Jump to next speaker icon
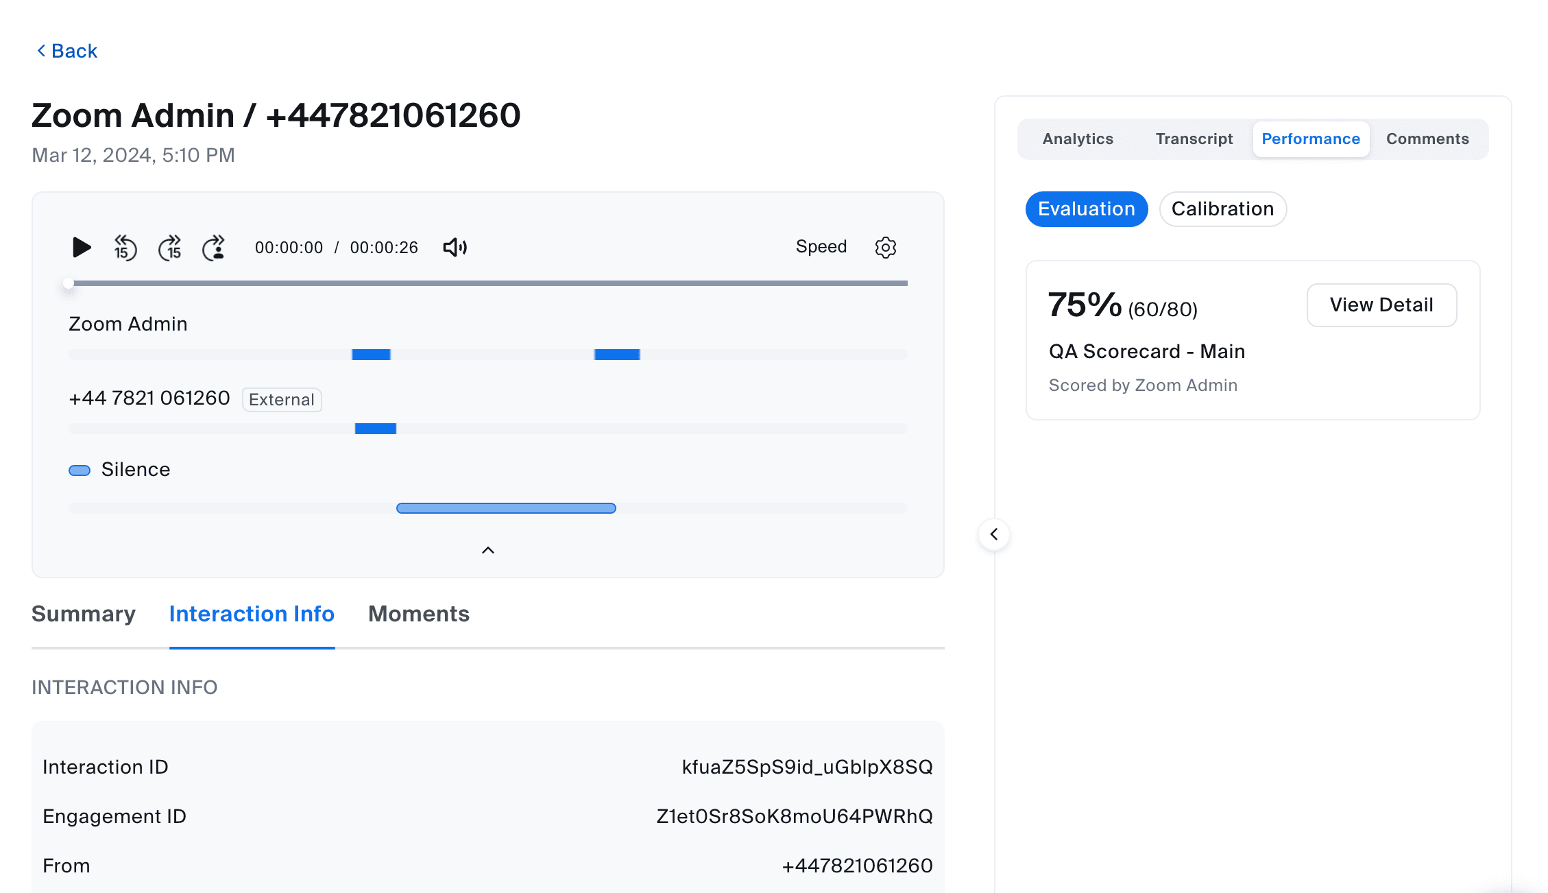 [214, 248]
